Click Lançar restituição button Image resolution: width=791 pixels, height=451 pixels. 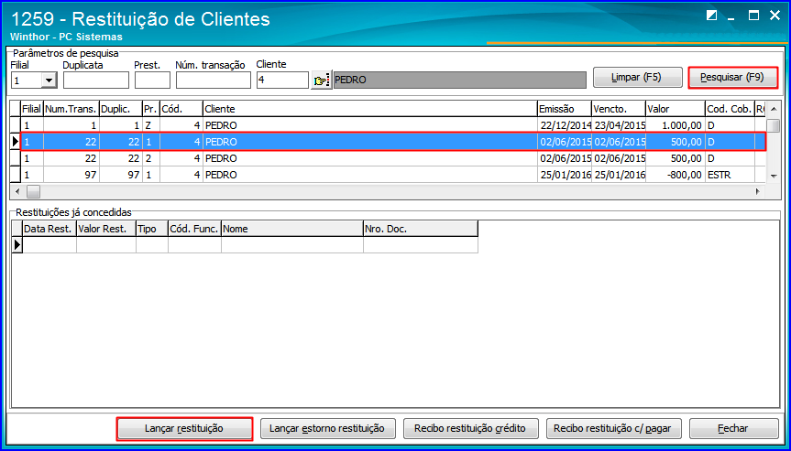(x=184, y=428)
